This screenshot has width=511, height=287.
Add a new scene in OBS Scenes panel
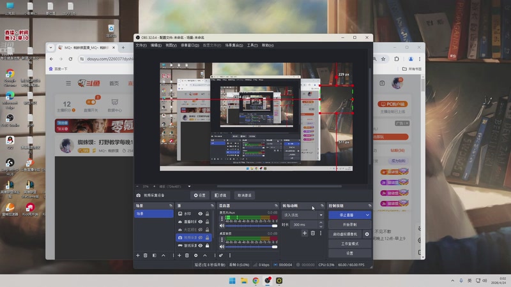pos(138,256)
